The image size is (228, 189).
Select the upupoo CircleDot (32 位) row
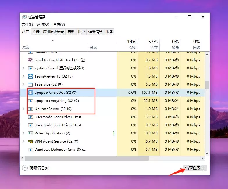pyautogui.click(x=112, y=92)
